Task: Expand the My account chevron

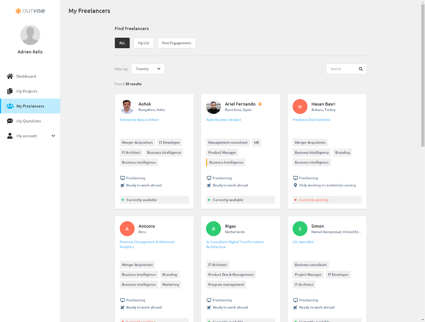Action: [x=53, y=136]
